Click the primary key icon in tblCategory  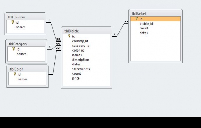tap(14, 49)
